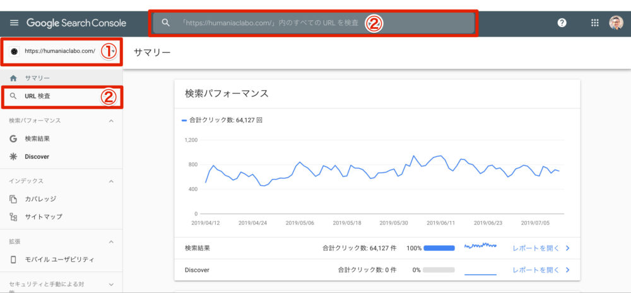Image resolution: width=631 pixels, height=293 pixels.
Task: Open the account profile avatar
Action: pyautogui.click(x=616, y=23)
